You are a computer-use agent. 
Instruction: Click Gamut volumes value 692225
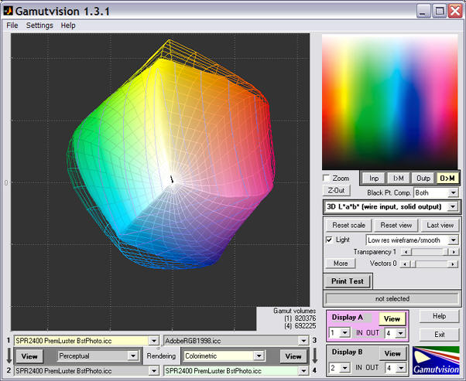[x=305, y=326]
